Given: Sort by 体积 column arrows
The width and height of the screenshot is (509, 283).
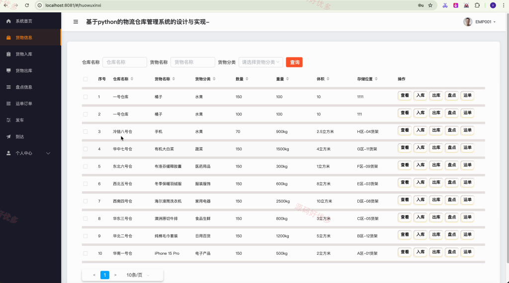Looking at the screenshot, I should [x=328, y=79].
